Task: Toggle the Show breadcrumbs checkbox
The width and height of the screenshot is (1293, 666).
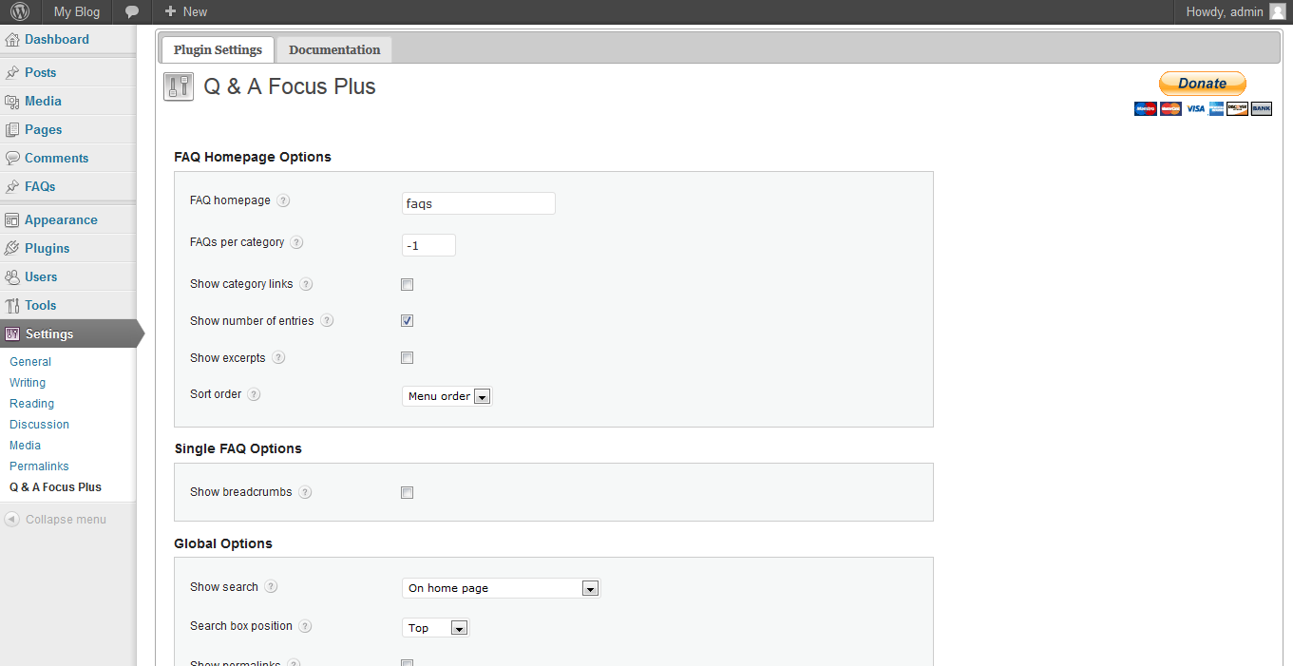Action: coord(407,493)
